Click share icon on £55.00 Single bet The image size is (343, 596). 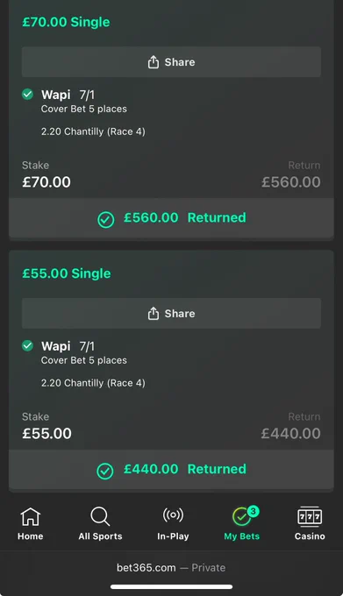(x=154, y=313)
